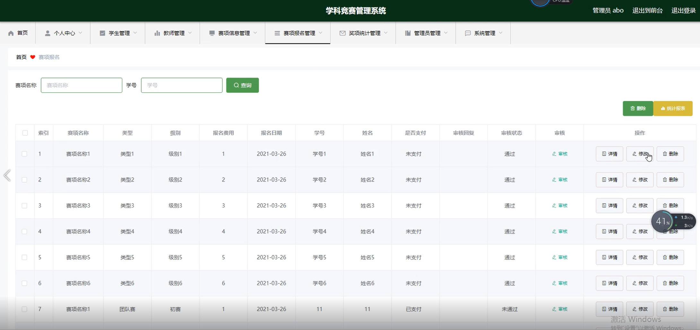Check the checkbox for row 2 赛项名称2
This screenshot has width=700, height=330.
tap(24, 180)
